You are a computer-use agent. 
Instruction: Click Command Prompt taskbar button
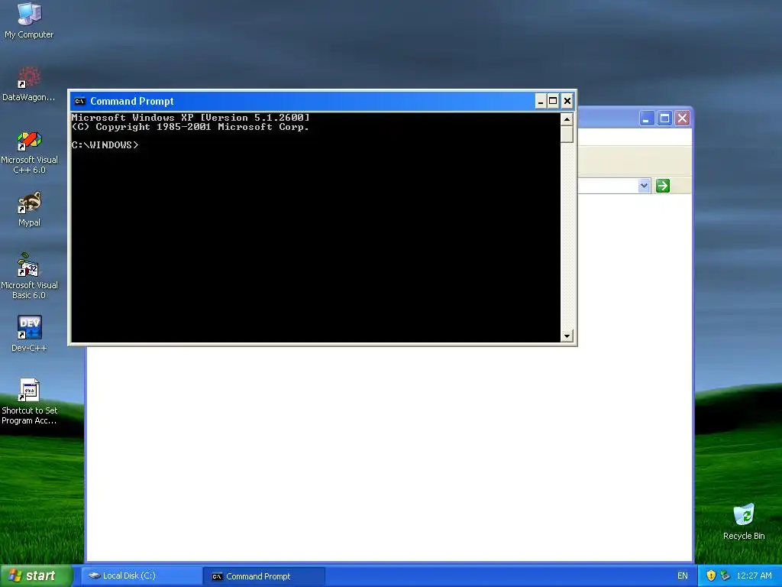263,576
